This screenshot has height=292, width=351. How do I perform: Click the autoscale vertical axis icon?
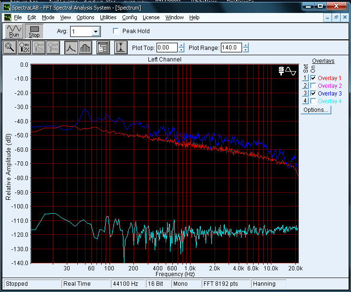pos(121,48)
